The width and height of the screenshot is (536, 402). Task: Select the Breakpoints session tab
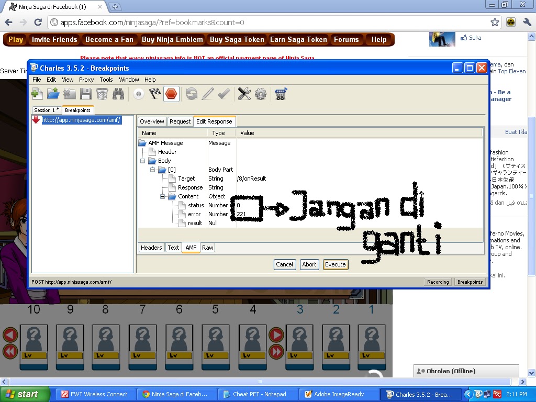click(77, 110)
